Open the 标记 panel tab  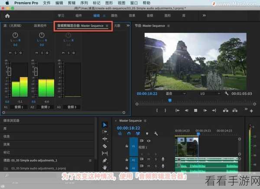tap(6, 152)
